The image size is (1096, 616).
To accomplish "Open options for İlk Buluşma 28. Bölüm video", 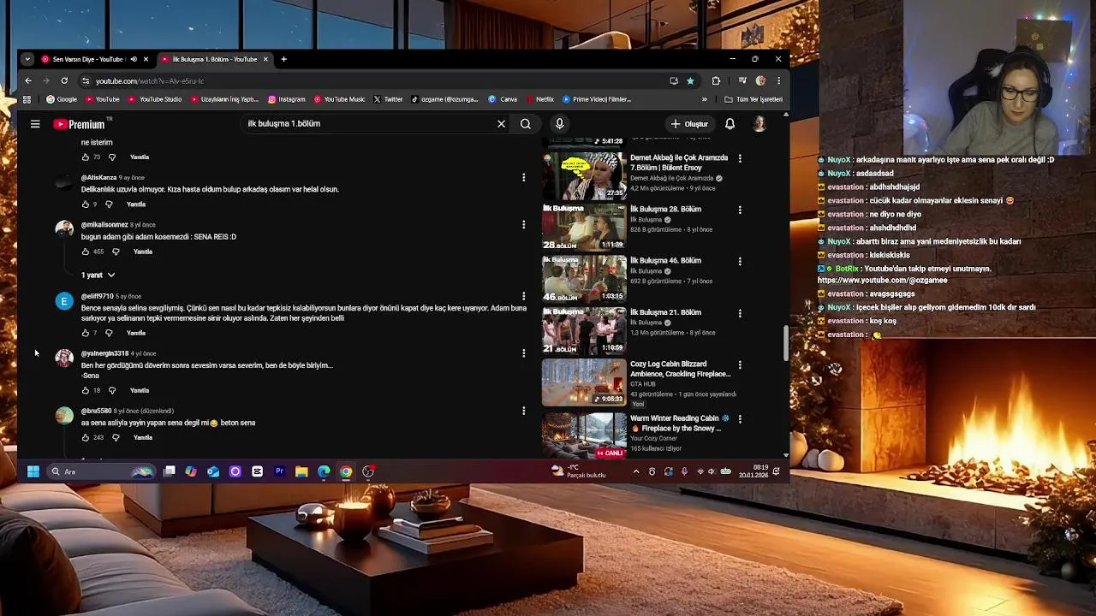I will coord(740,210).
